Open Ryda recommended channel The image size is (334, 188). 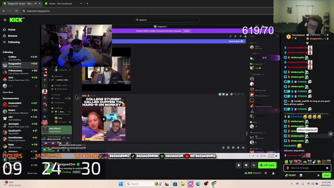coord(20,146)
